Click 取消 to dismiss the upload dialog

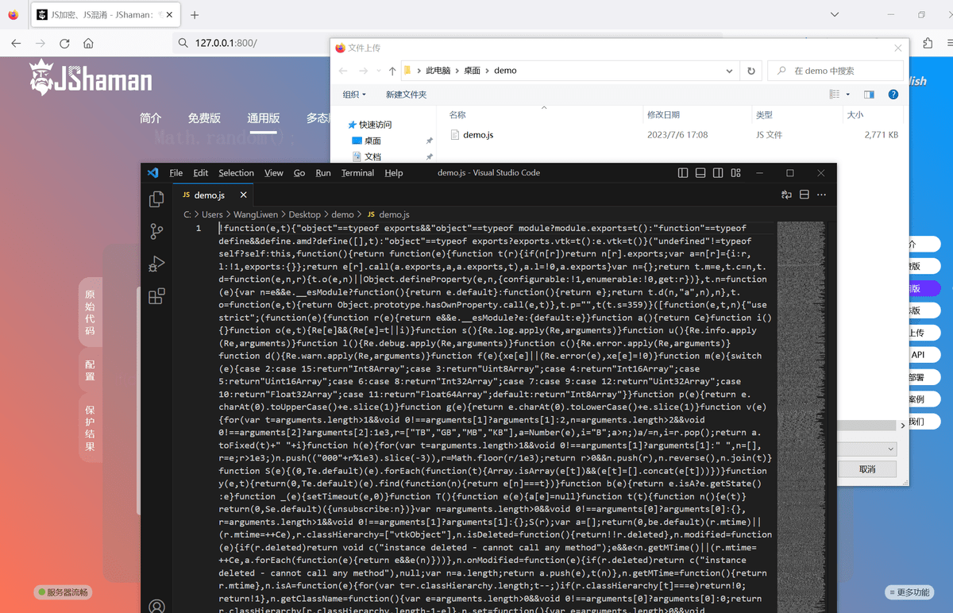pyautogui.click(x=866, y=468)
